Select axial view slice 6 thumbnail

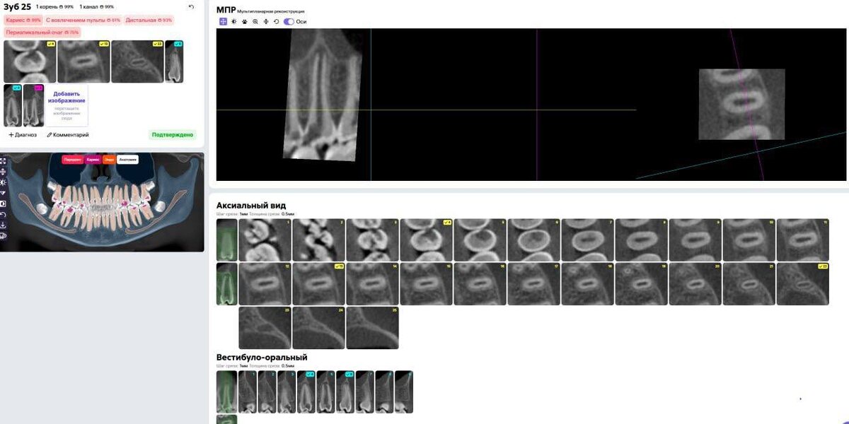[534, 240]
